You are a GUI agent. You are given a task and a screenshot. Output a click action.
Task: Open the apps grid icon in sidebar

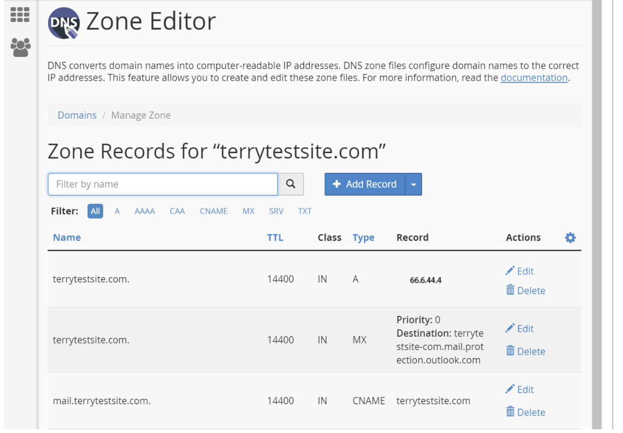click(20, 14)
